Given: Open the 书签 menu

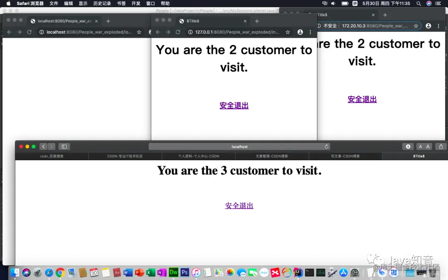Looking at the screenshot, I should [121, 3].
